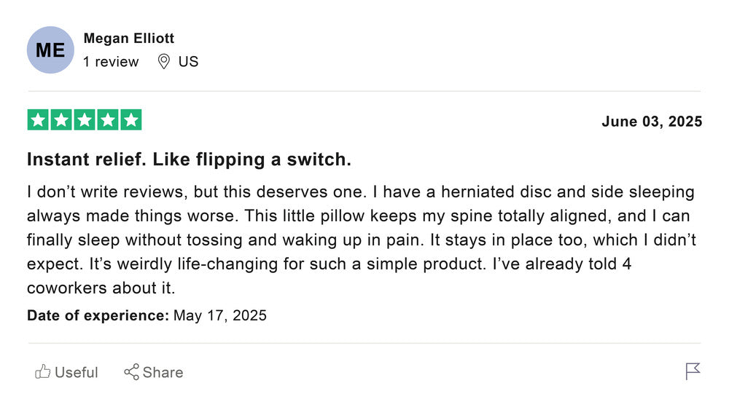
Task: Click the "1 review" count text
Action: (x=111, y=62)
